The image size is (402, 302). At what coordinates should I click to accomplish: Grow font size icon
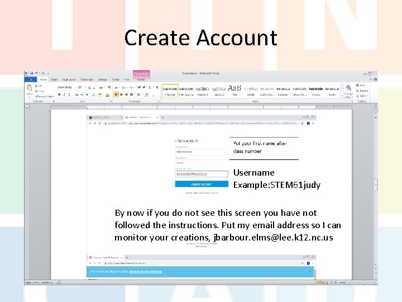pyautogui.click(x=89, y=88)
